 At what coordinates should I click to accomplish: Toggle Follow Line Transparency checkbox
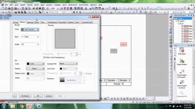tap(44, 58)
